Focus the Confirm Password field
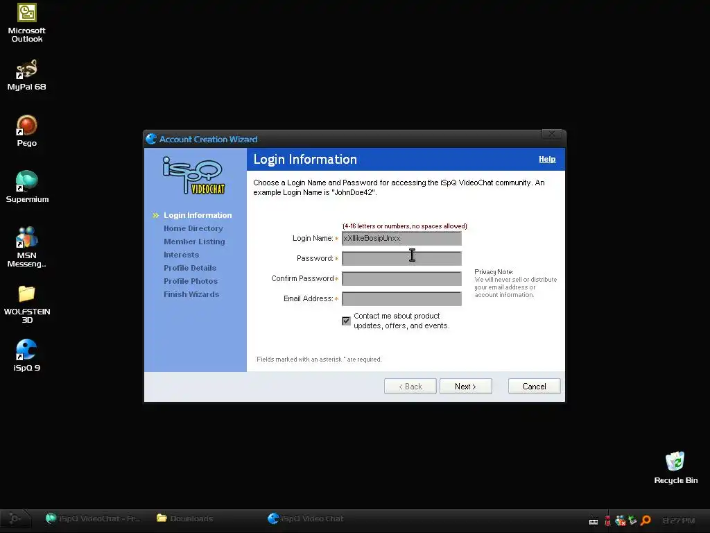 (401, 278)
